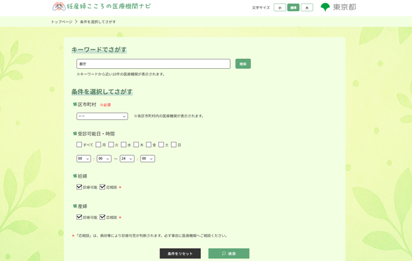
Task: Select the 文字サイズ label
Action: click(261, 8)
